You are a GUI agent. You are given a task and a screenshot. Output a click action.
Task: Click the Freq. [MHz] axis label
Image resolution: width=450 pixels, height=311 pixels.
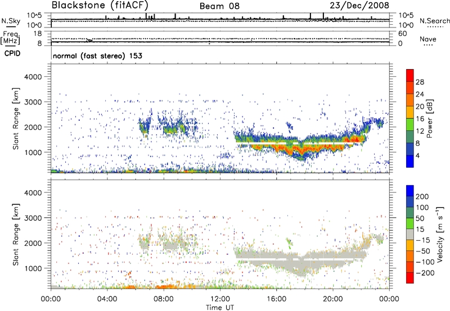[11, 38]
